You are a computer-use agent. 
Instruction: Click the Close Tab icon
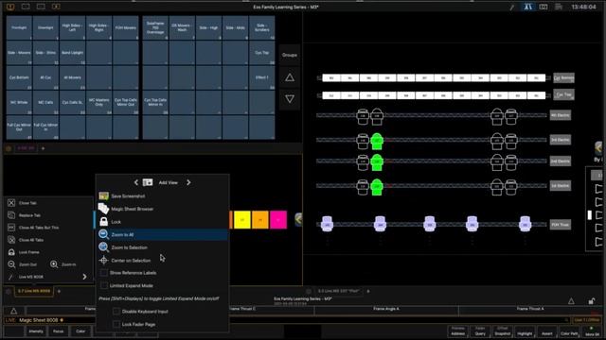[11, 203]
